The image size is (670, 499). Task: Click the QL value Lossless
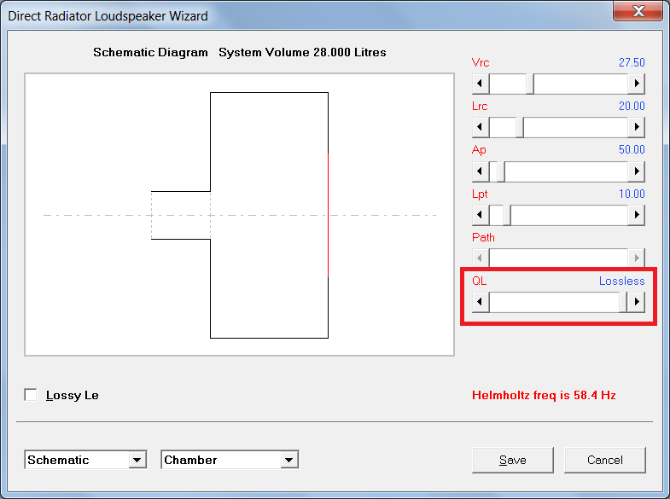tap(621, 281)
